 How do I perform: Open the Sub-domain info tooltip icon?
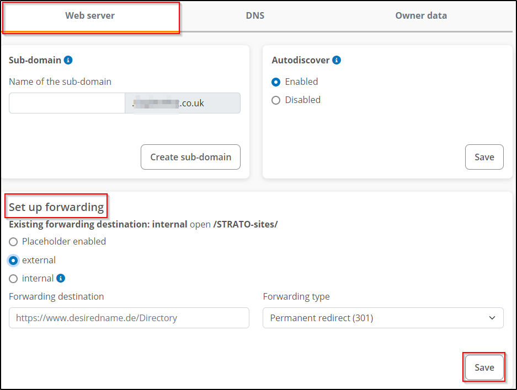(x=68, y=60)
